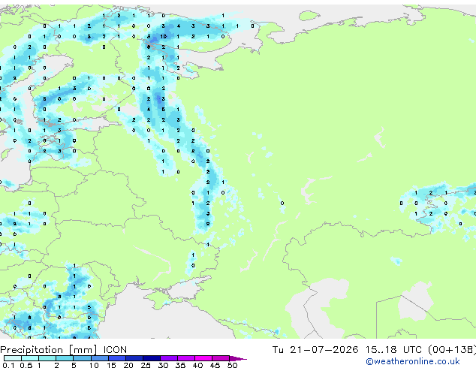Click the 1–2 mm legend swatch

(47, 358)
